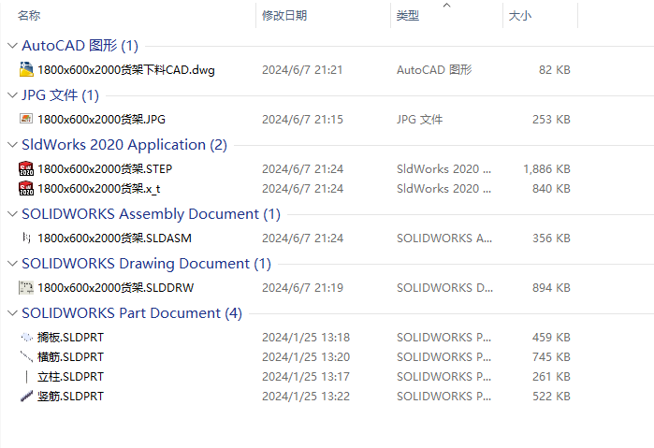Click the 261 KB size cell
This screenshot has height=448, width=654.
point(551,377)
